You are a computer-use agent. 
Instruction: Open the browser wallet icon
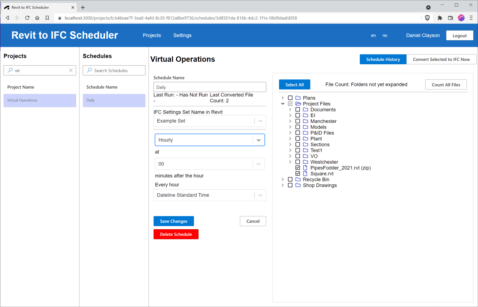tap(450, 18)
